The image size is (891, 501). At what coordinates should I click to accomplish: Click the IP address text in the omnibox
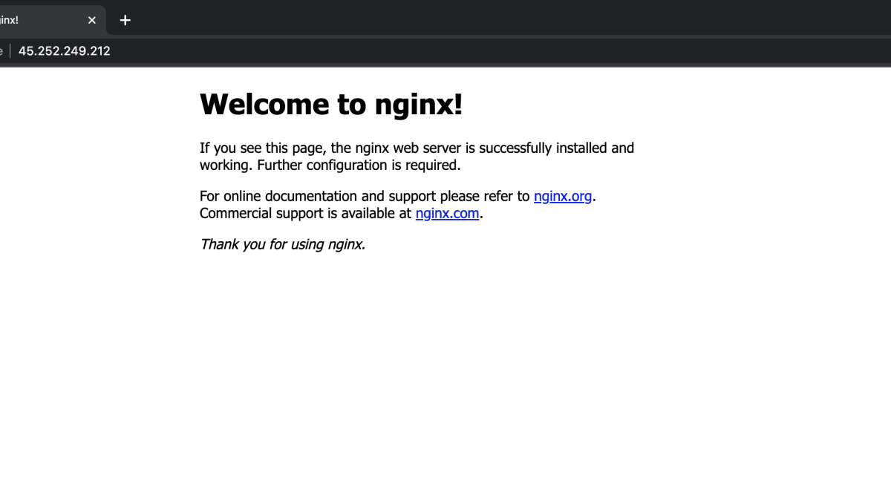[x=65, y=50]
